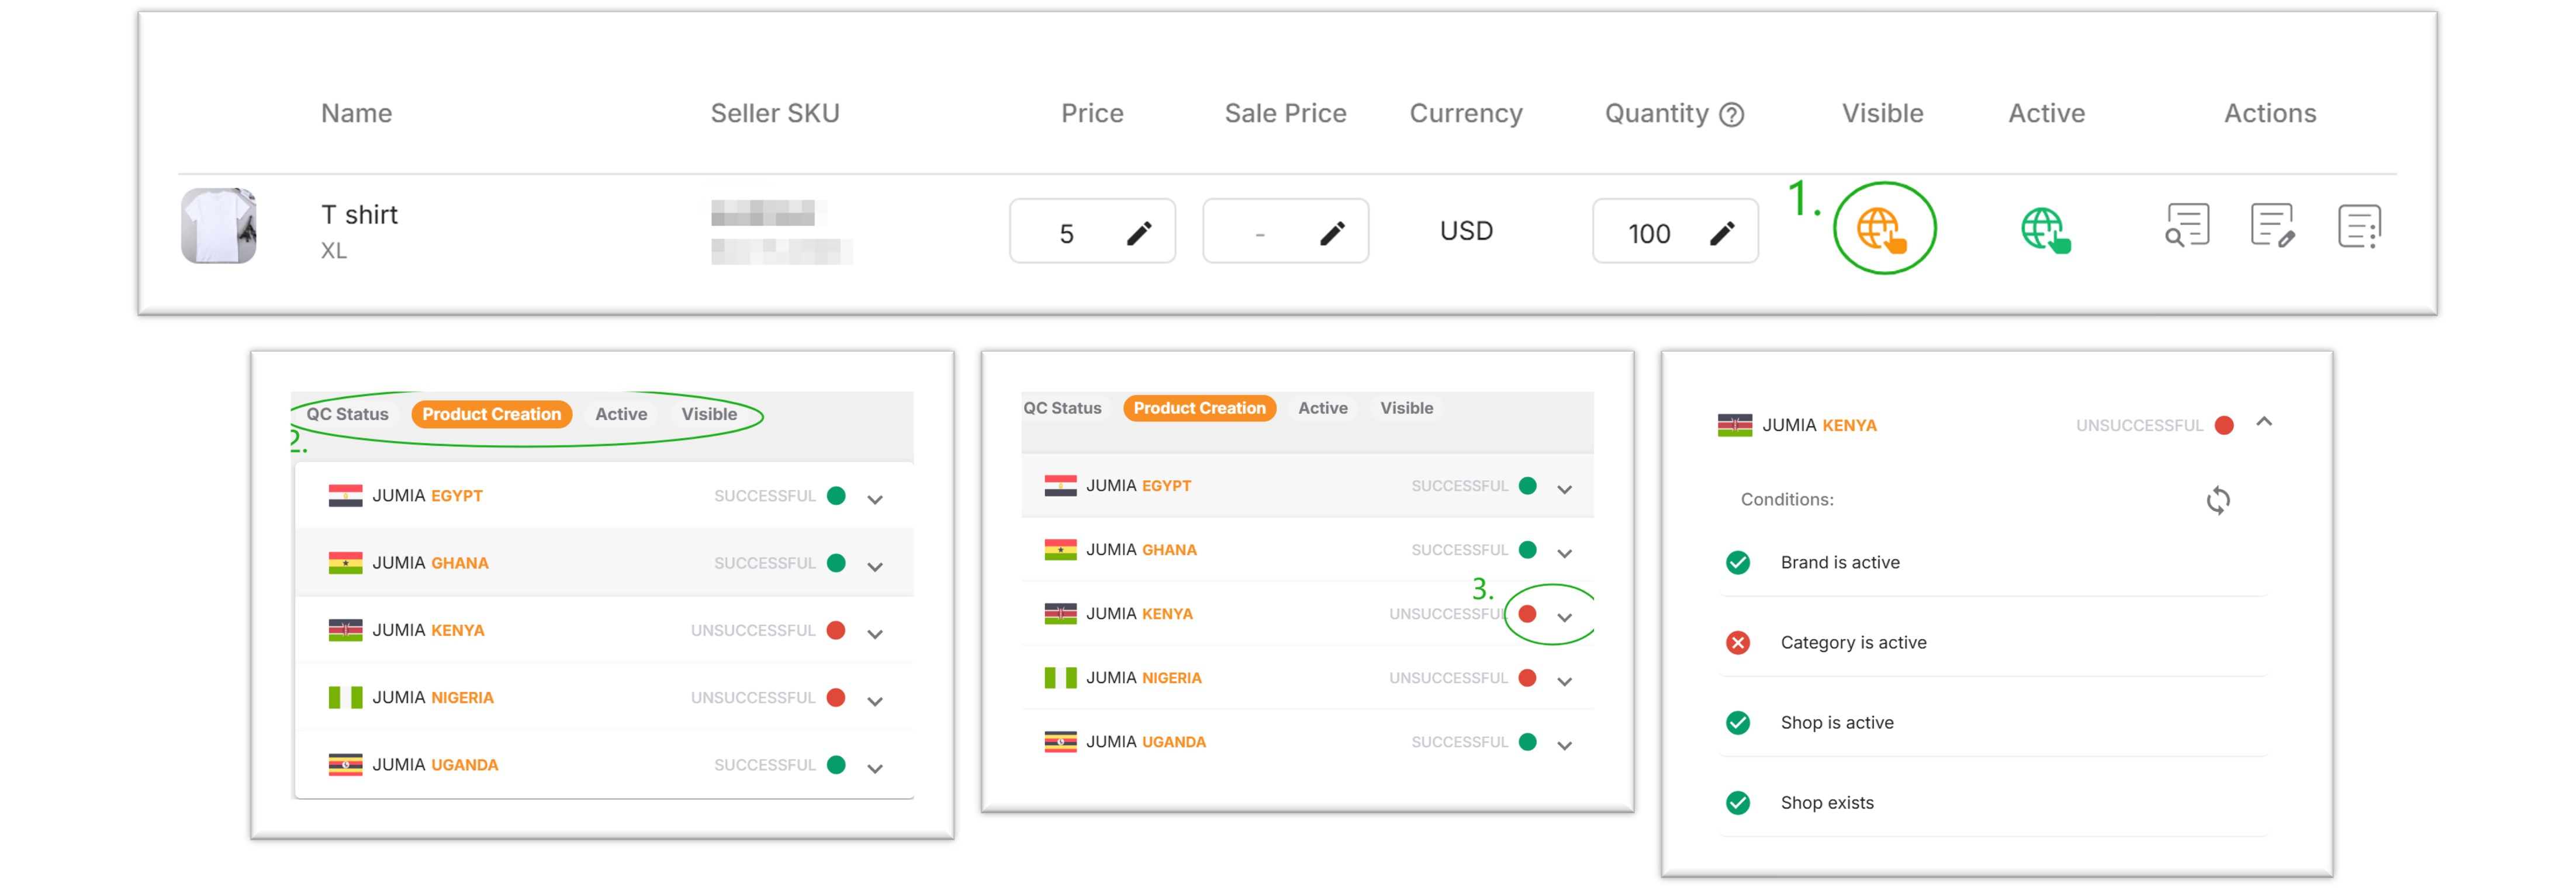The width and height of the screenshot is (2576, 894).
Task: Switch to the Visible tab in left panel
Action: (x=709, y=414)
